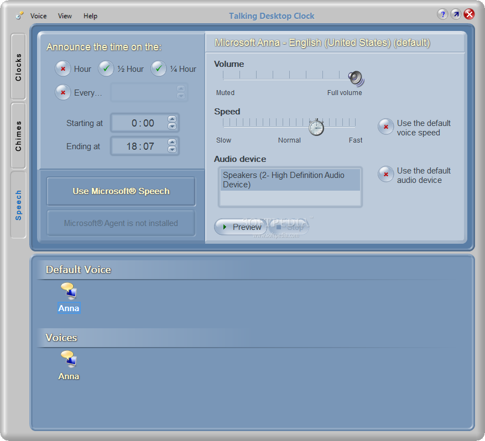Select Speakers High Definition Audio Device entry
The height and width of the screenshot is (441, 485).
(x=290, y=180)
